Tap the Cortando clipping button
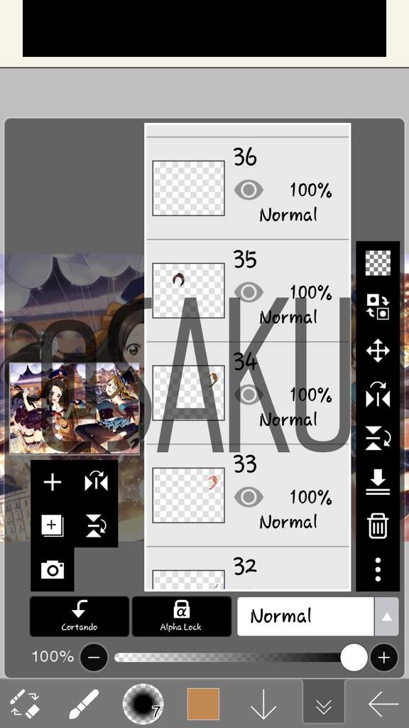The image size is (409, 728). 80,616
